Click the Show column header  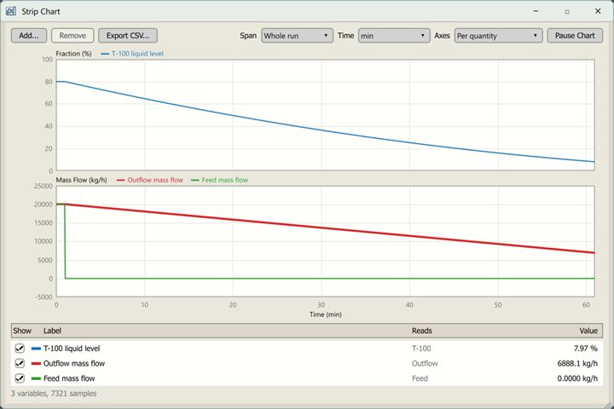pos(22,331)
